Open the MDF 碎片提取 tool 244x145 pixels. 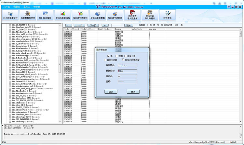(45, 15)
